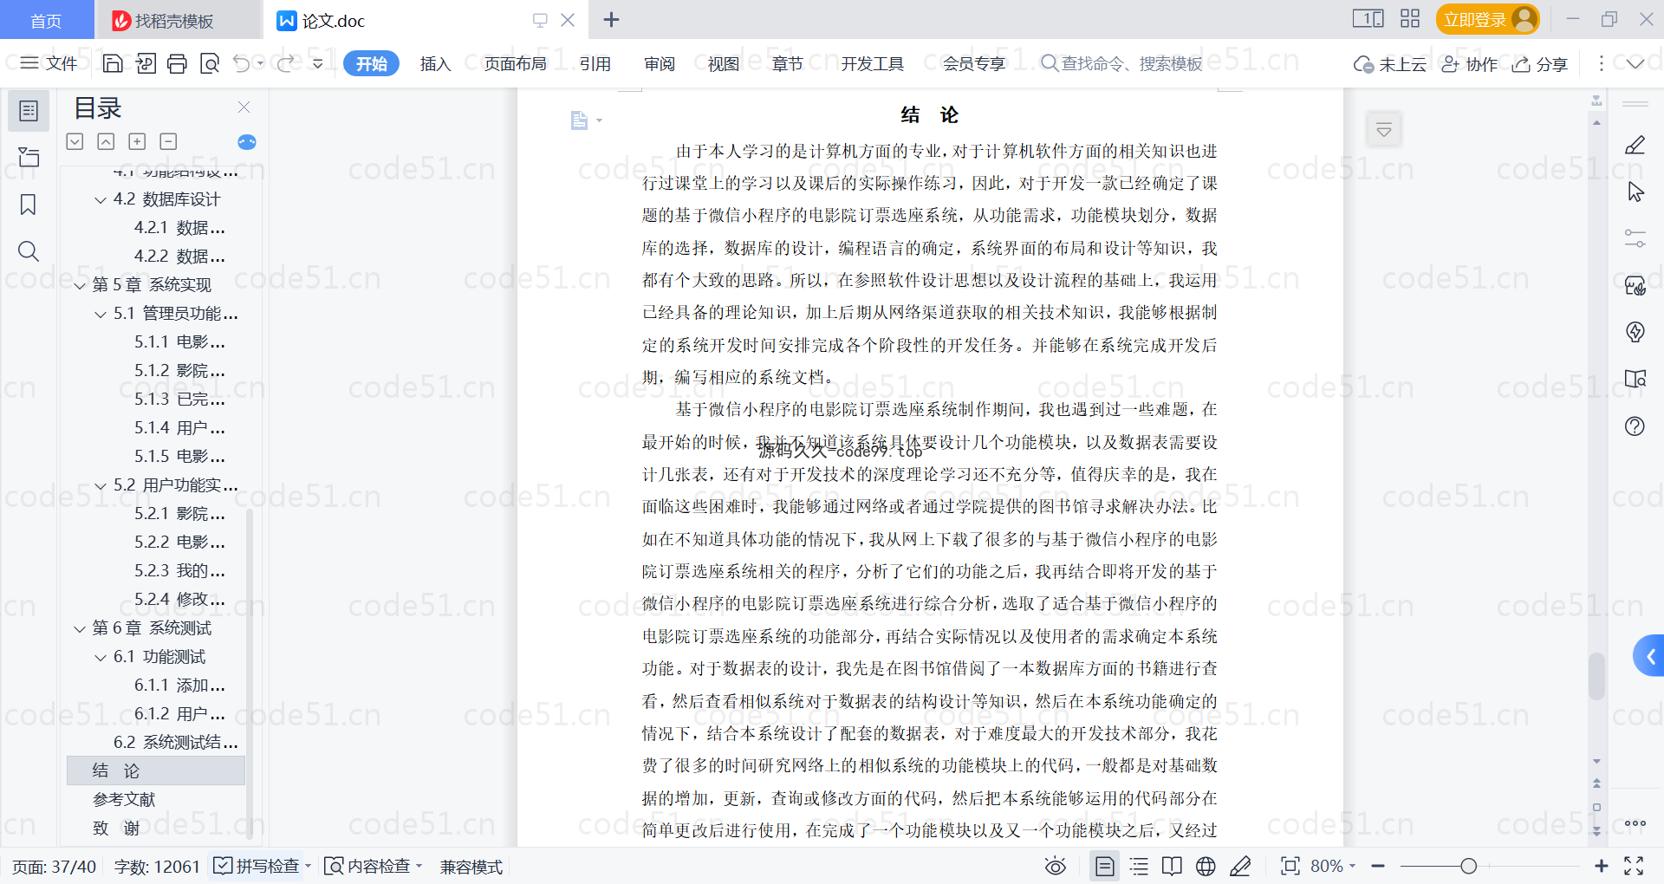Screen dimensions: 1664x884
Task: Collapse the 5.2 用户功能实现 node
Action: click(101, 485)
